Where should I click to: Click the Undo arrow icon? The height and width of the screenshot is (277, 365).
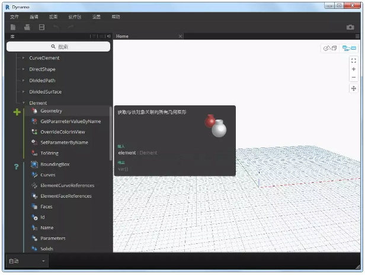[x=56, y=27]
